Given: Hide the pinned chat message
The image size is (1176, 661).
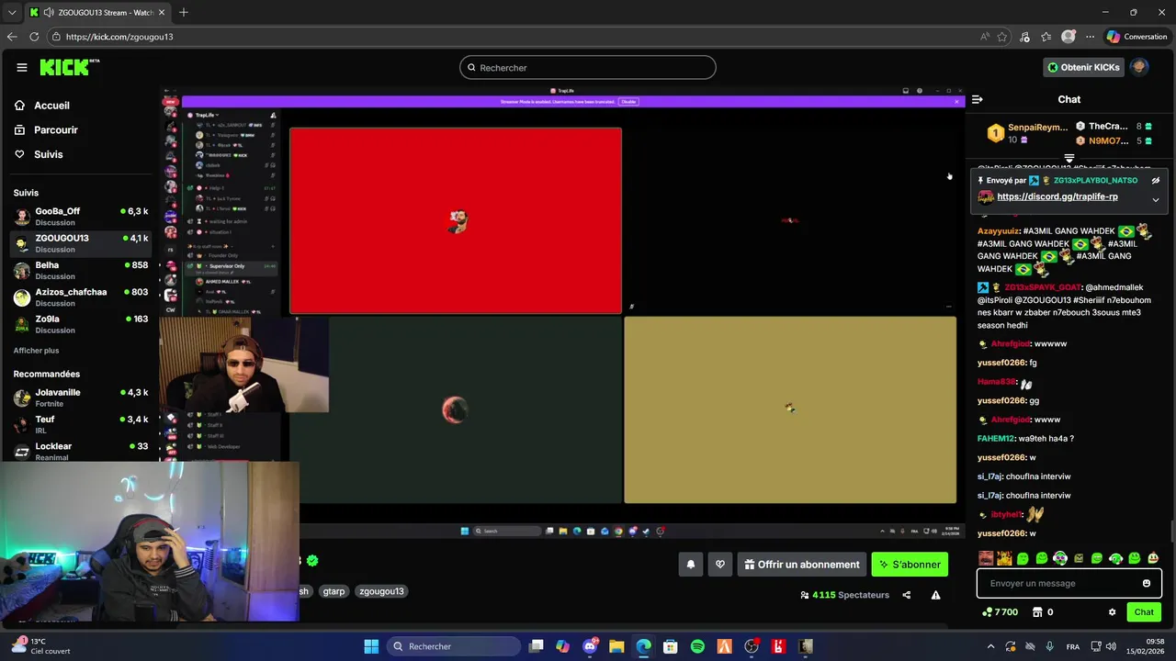Looking at the screenshot, I should [x=1156, y=181].
